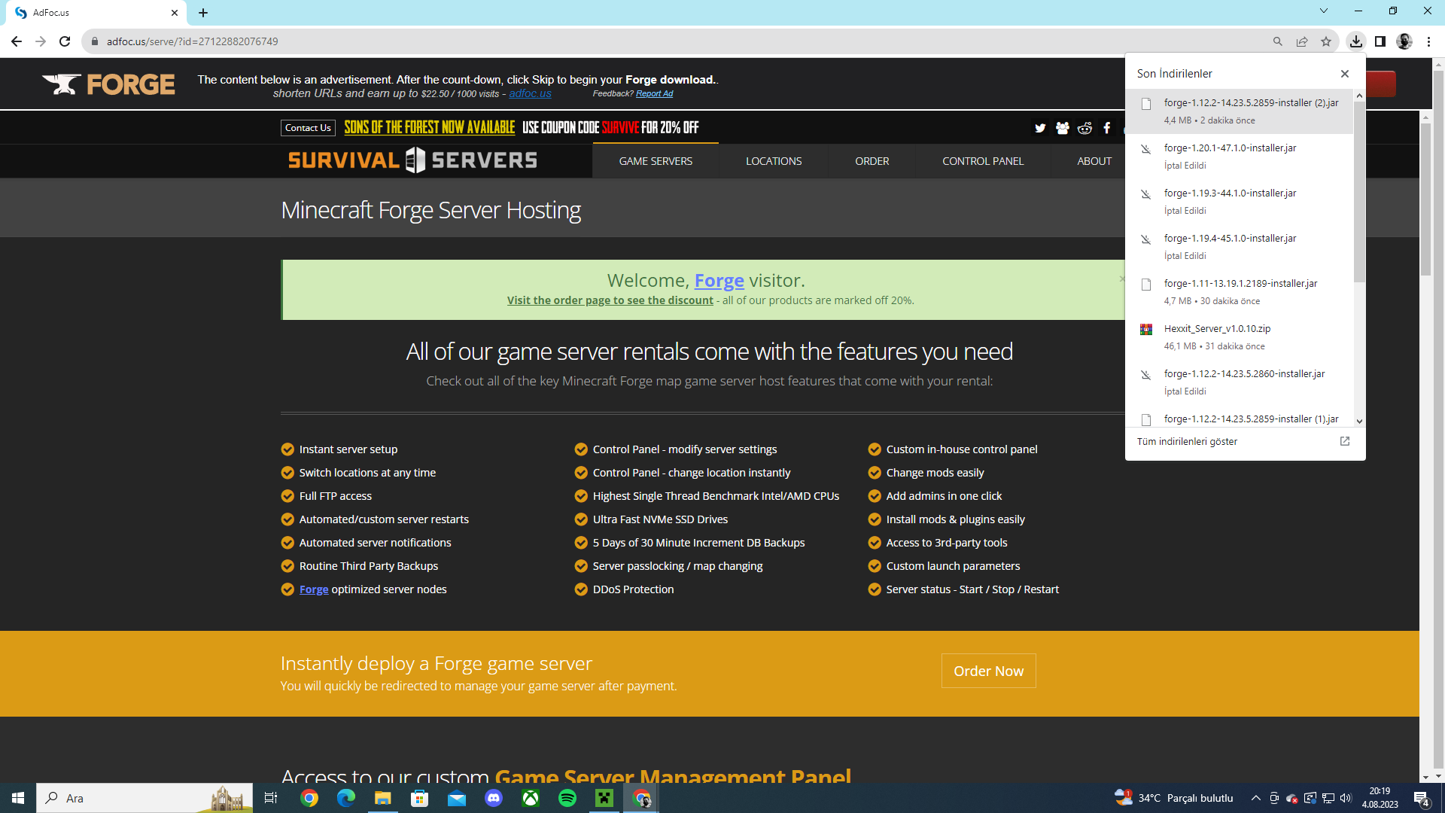Toggle the Chrome side panel icon
The image size is (1445, 813).
(1380, 41)
